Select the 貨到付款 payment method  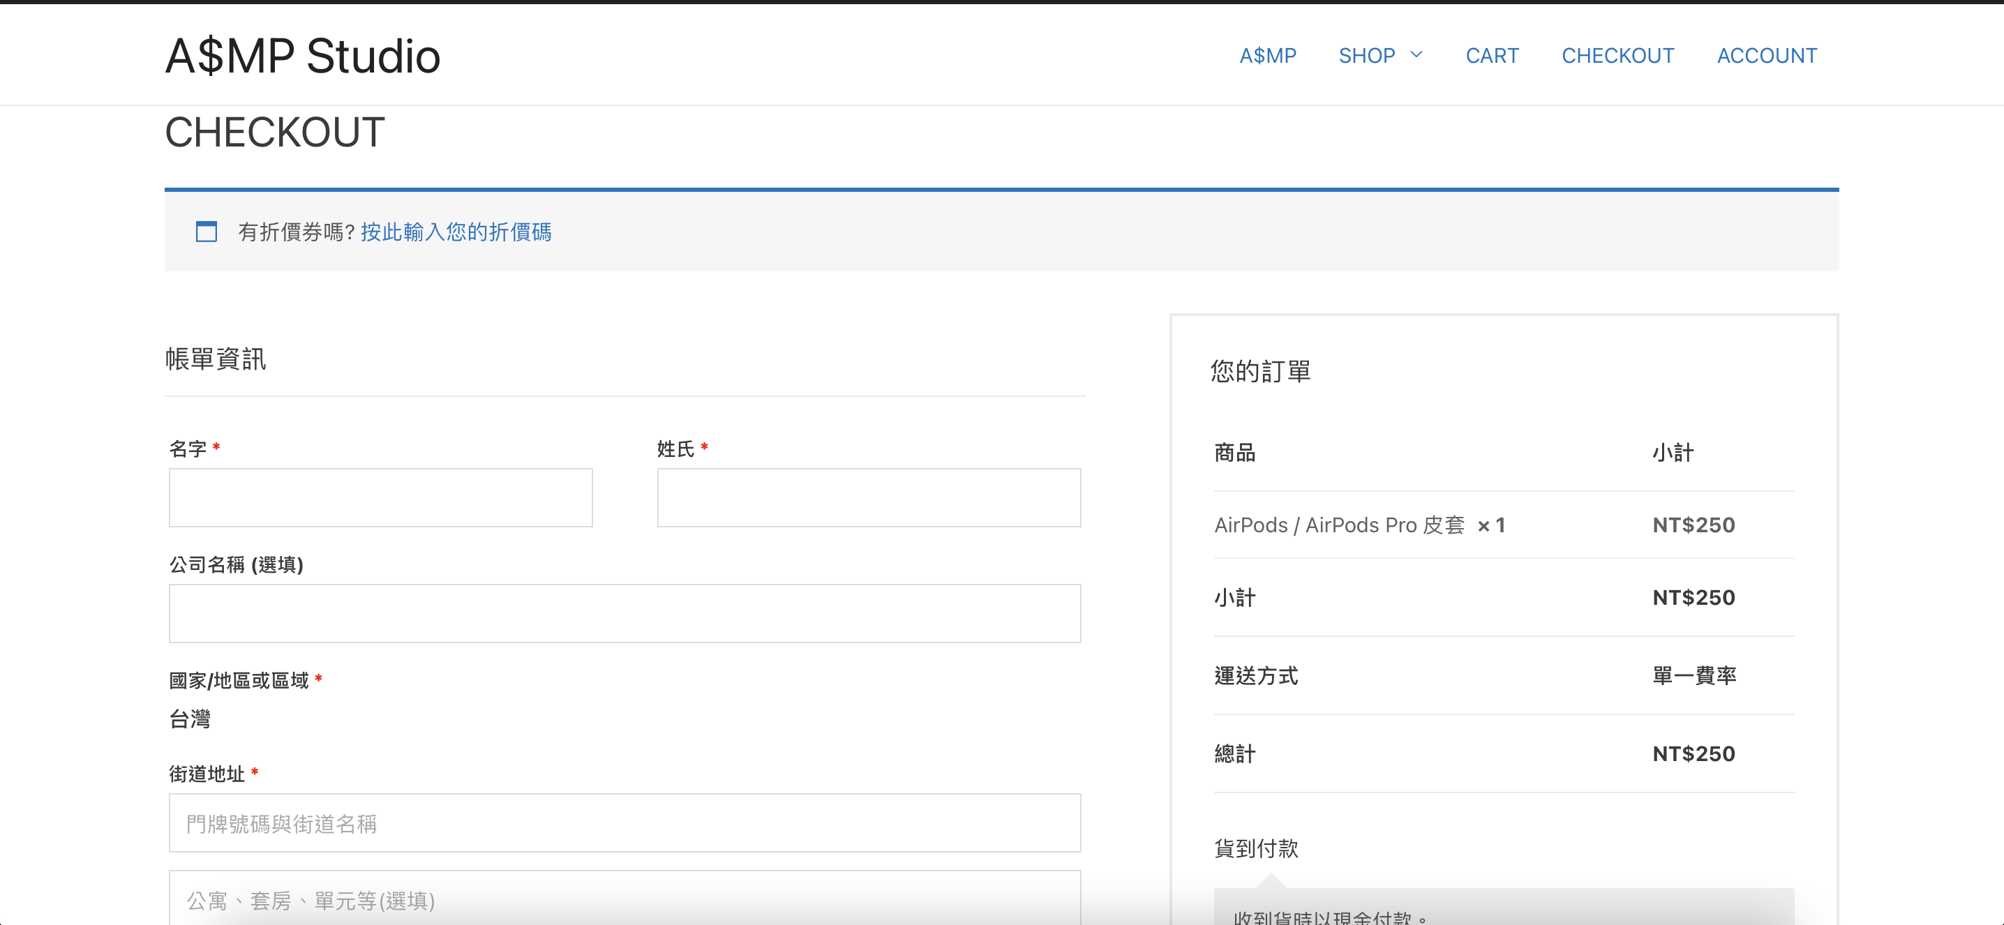1255,848
